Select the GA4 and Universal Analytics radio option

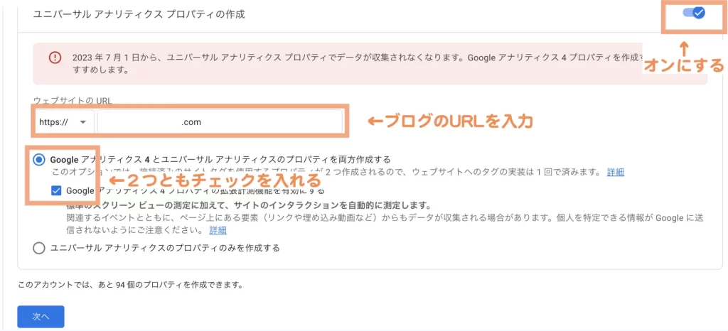click(39, 160)
